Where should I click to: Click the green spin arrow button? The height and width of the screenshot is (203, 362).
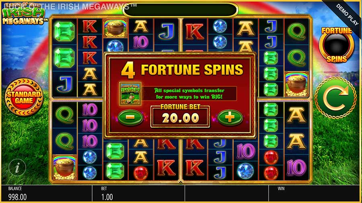coord(336,98)
